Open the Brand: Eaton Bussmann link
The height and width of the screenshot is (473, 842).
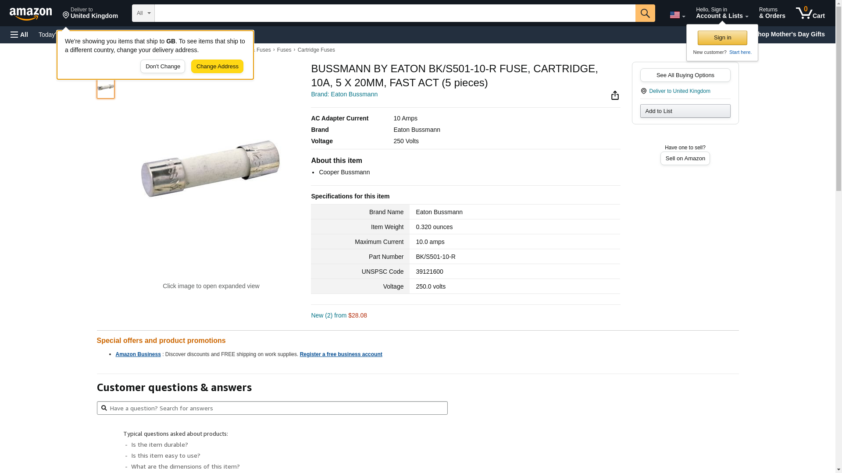pos(344,94)
